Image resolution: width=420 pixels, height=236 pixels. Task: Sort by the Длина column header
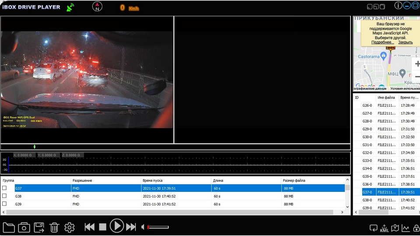pyautogui.click(x=246, y=180)
